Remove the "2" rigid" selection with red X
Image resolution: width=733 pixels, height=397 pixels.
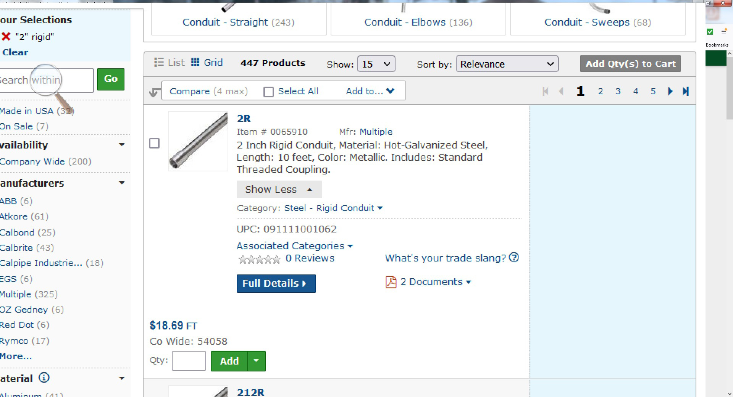tap(6, 37)
